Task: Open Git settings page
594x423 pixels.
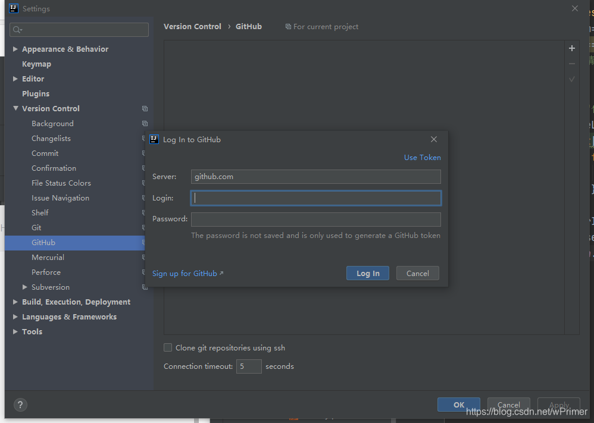Action: pos(36,228)
